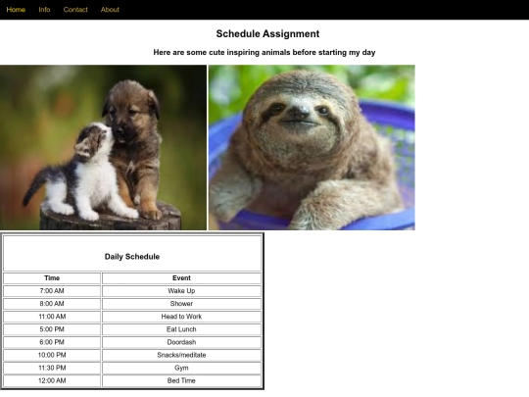Select the 11:00 AM time cell
The height and width of the screenshot is (397, 529).
pyautogui.click(x=52, y=317)
